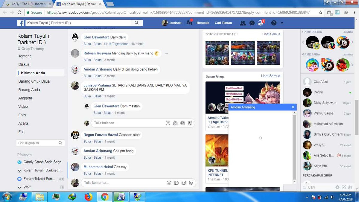Click the search magnifier in Facebook header
This screenshot has width=359, height=202.
coord(137,23)
